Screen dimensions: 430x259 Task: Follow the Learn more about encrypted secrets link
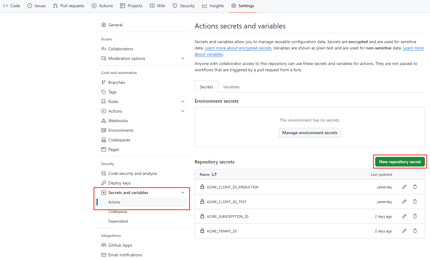pos(238,48)
